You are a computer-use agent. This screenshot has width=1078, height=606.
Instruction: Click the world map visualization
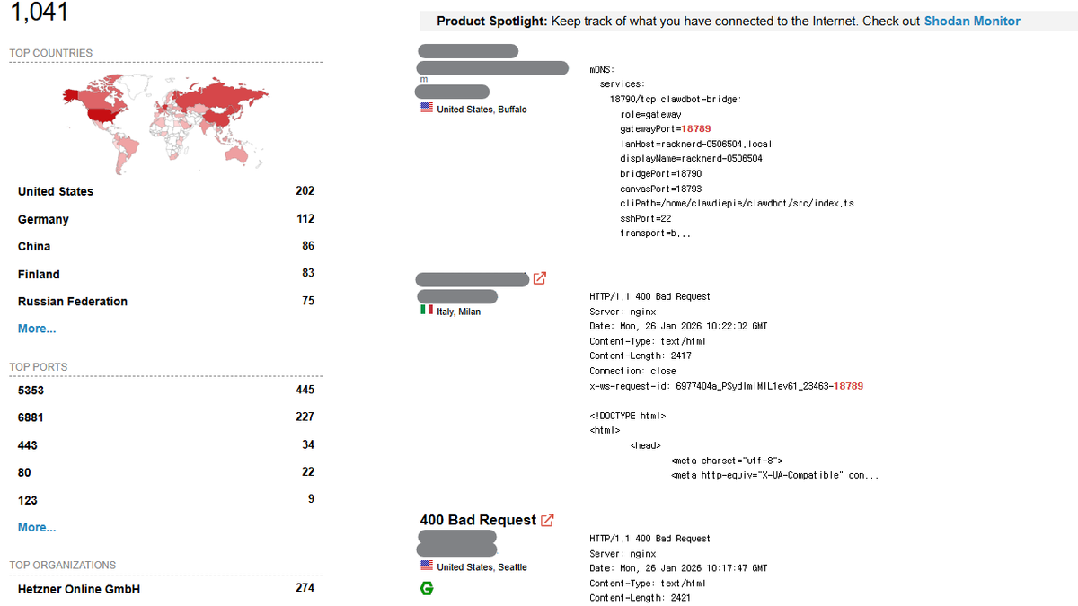[164, 121]
